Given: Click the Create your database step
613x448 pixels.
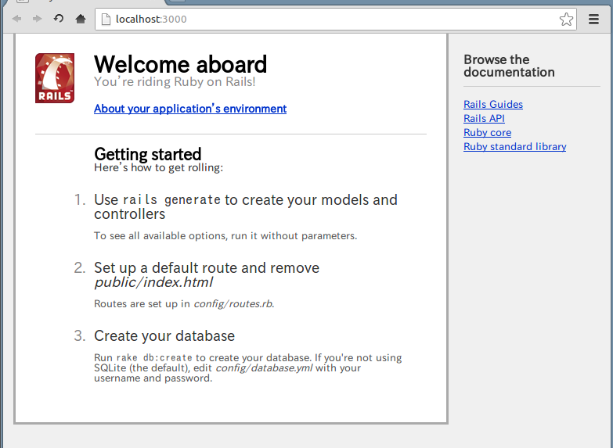Looking at the screenshot, I should click(164, 336).
